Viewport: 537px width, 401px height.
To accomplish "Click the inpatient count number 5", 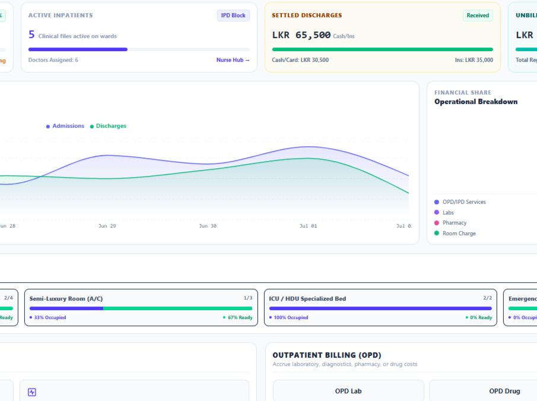I will pyautogui.click(x=31, y=34).
